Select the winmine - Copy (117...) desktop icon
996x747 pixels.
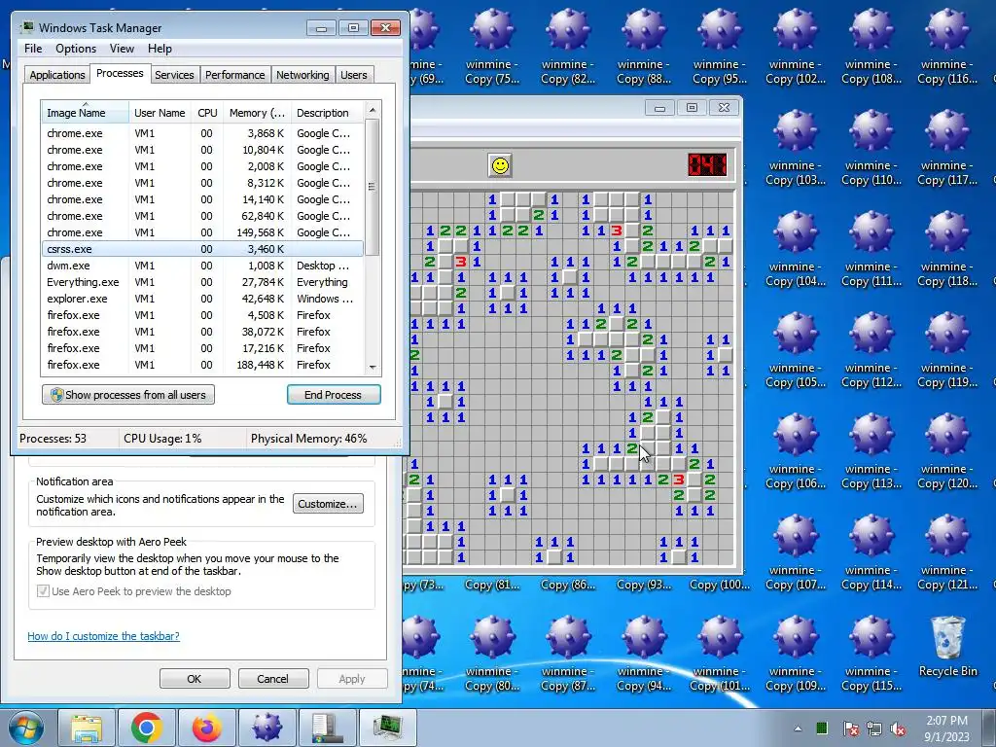(x=947, y=148)
